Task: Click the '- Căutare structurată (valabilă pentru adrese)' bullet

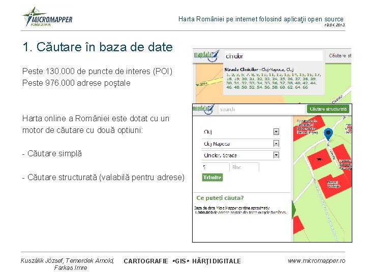Action: [x=103, y=178]
